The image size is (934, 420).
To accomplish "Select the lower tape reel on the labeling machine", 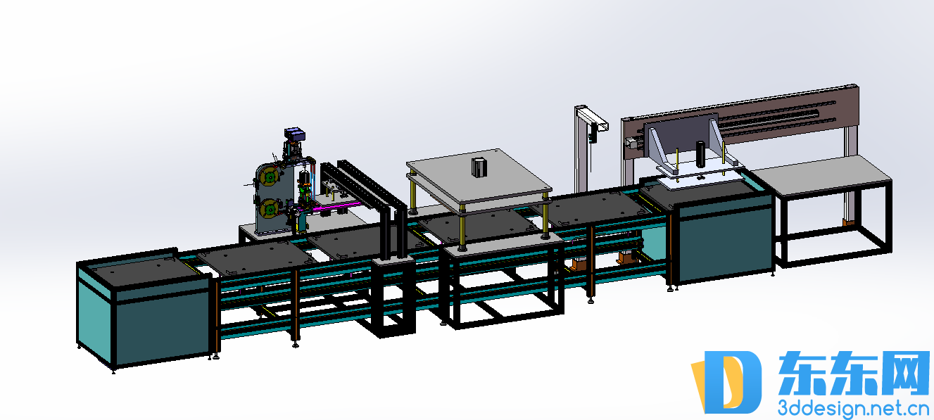I will pyautogui.click(x=267, y=209).
